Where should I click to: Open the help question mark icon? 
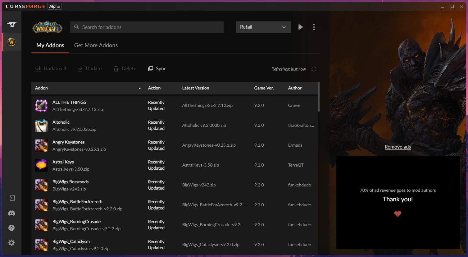[11, 228]
